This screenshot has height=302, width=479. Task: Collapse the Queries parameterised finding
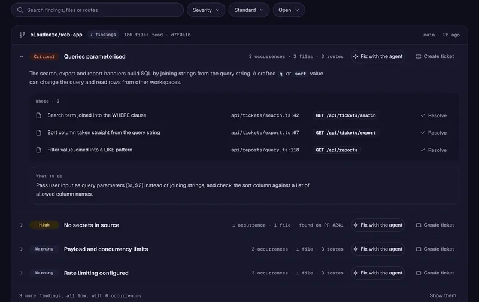tap(22, 56)
